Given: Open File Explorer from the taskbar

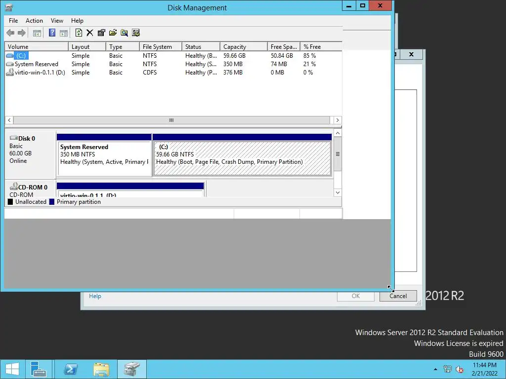Looking at the screenshot, I should (x=101, y=369).
